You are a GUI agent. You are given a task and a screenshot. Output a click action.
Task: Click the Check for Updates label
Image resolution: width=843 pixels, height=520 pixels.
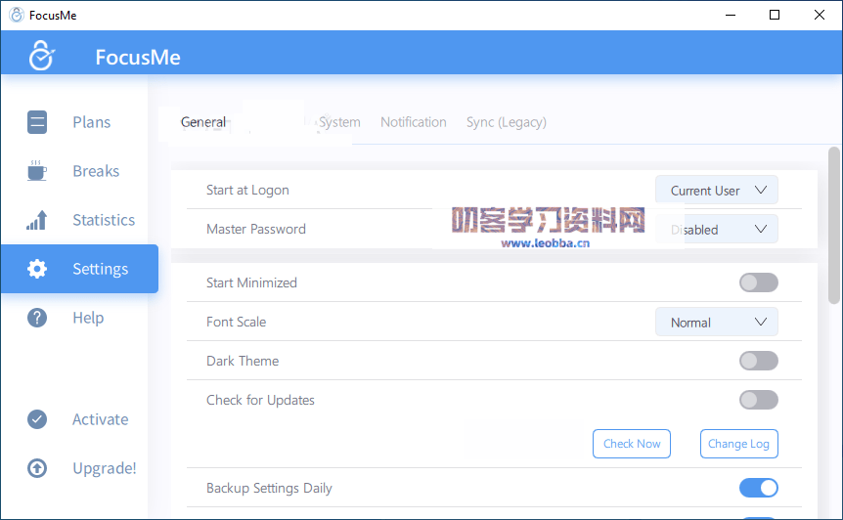click(x=260, y=400)
